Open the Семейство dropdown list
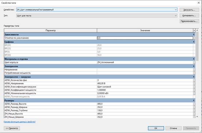The image size is (202, 133). [175, 9]
